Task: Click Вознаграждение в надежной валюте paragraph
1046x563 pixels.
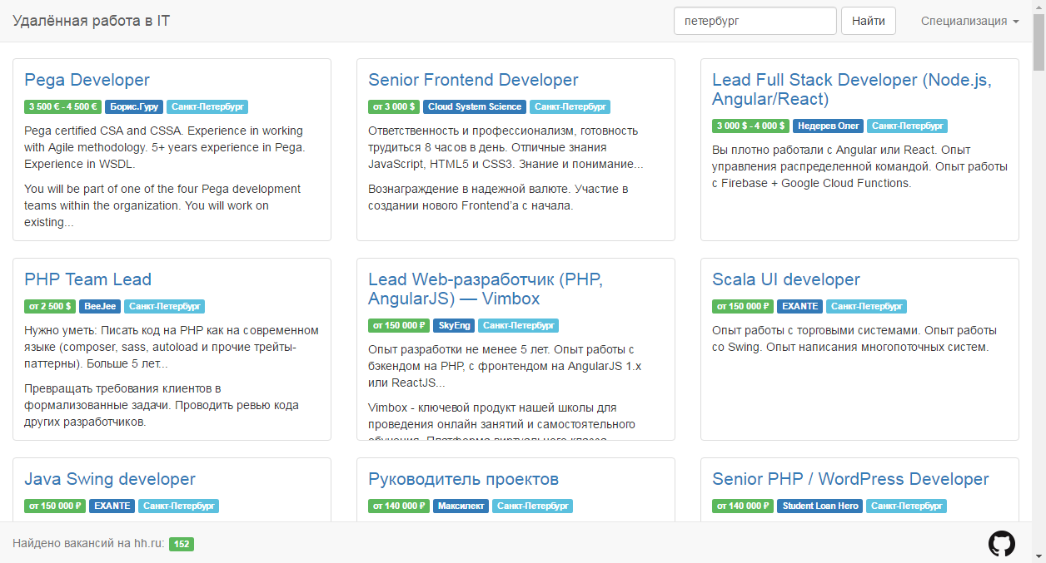Action: click(x=498, y=197)
